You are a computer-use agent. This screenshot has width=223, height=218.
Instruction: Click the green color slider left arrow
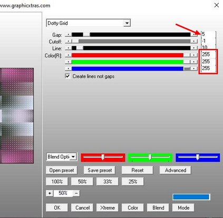[68, 62]
